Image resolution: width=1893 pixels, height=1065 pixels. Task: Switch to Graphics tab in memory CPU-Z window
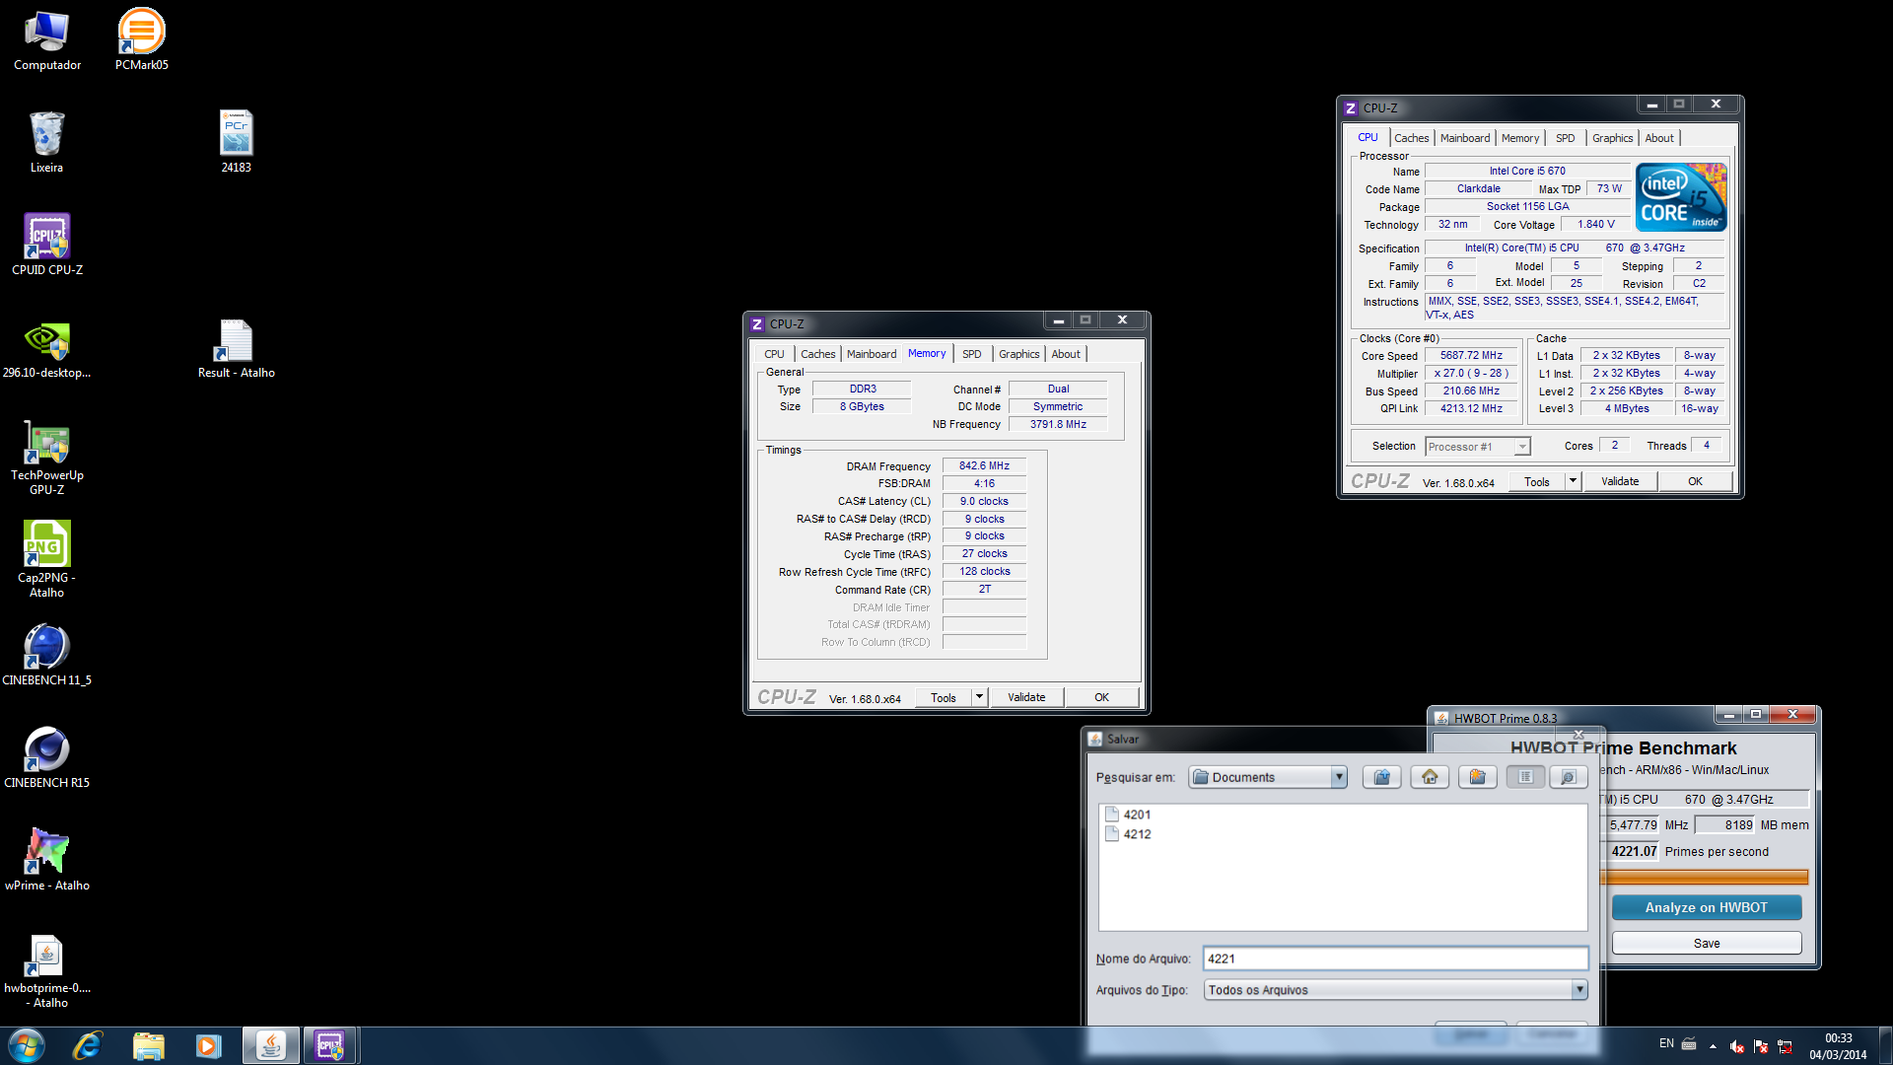coord(1019,354)
